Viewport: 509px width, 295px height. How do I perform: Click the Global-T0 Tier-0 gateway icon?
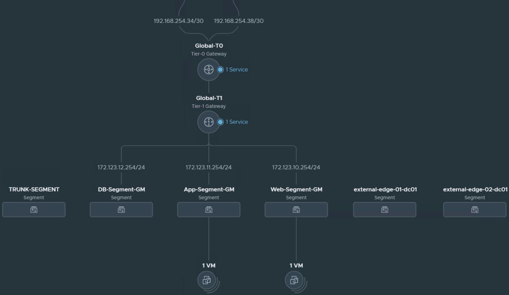click(x=209, y=70)
